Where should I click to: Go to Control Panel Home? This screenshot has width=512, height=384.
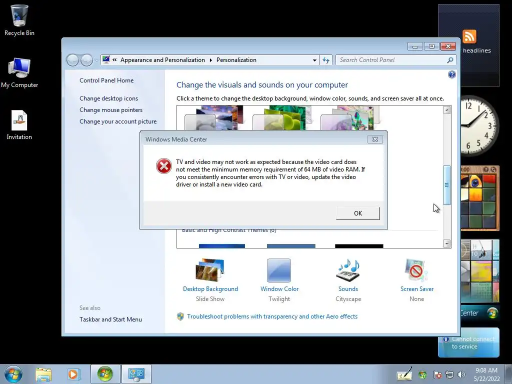pyautogui.click(x=106, y=80)
